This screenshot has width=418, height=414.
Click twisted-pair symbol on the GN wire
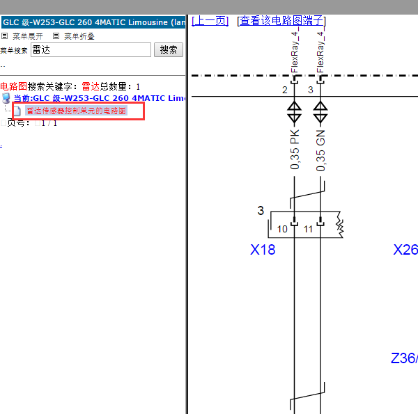pyautogui.click(x=320, y=111)
